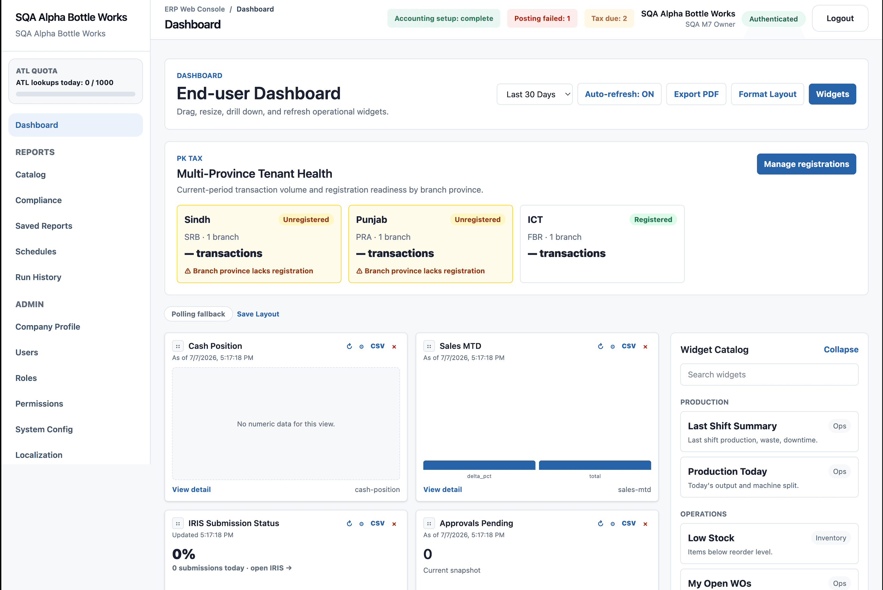Remove the Cash Position widget
The width and height of the screenshot is (883, 590).
coord(394,347)
